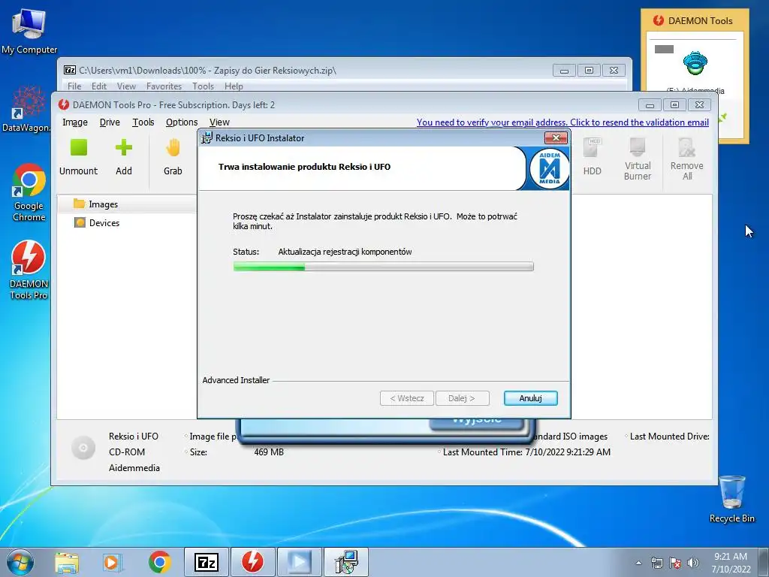Switch to DAEMON Tools in taskbar

coord(252,562)
